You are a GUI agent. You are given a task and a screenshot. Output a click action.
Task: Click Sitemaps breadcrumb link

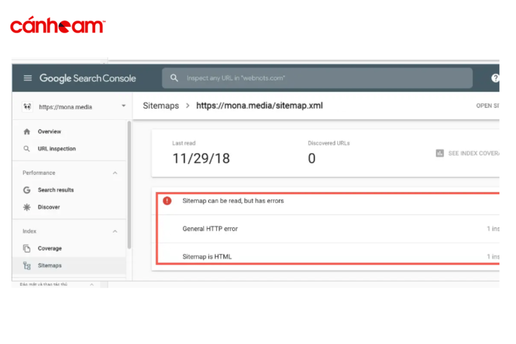click(x=161, y=106)
